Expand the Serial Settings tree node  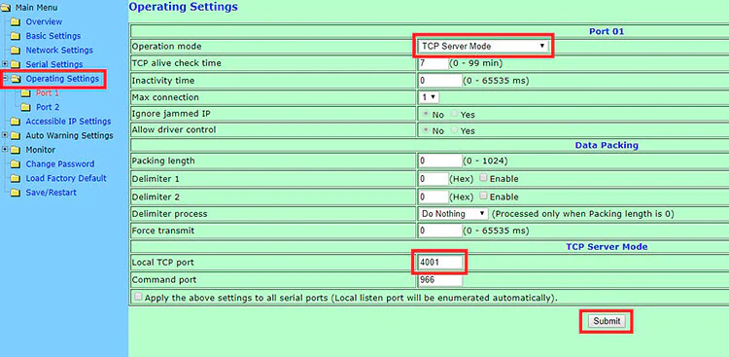pyautogui.click(x=5, y=64)
